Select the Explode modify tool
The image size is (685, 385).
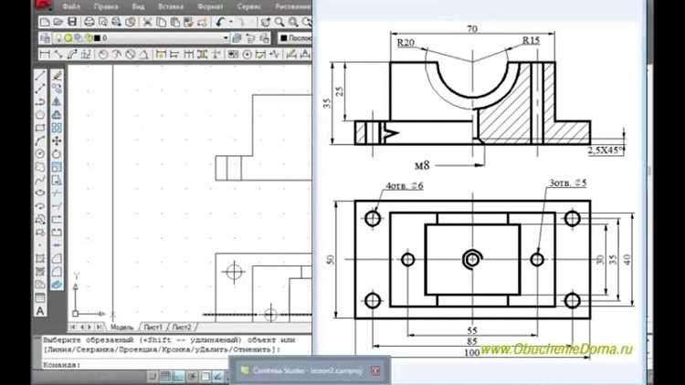pyautogui.click(x=57, y=285)
